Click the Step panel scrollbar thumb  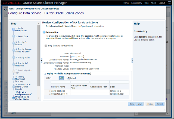[39, 55]
